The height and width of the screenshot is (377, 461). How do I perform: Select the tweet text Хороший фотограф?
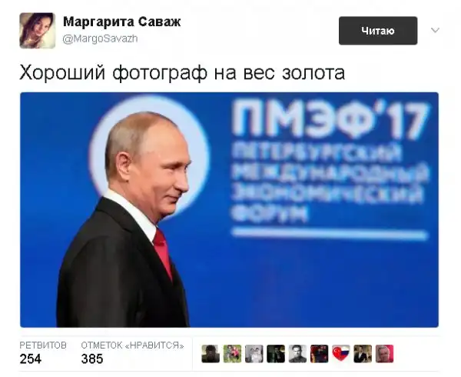tap(114, 72)
